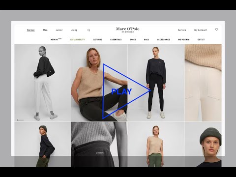Click the small back arrow on first photo

point(20,120)
